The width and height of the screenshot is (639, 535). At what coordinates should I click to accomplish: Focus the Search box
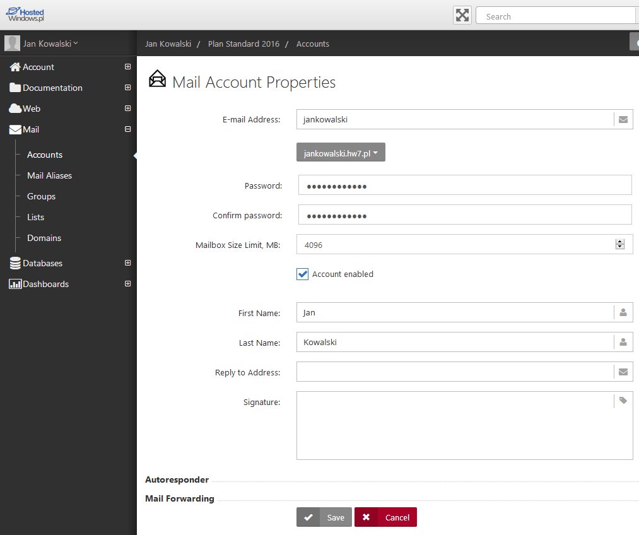point(555,16)
